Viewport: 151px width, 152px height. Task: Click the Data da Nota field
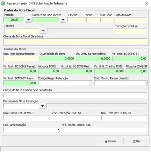pyautogui.click(x=131, y=20)
